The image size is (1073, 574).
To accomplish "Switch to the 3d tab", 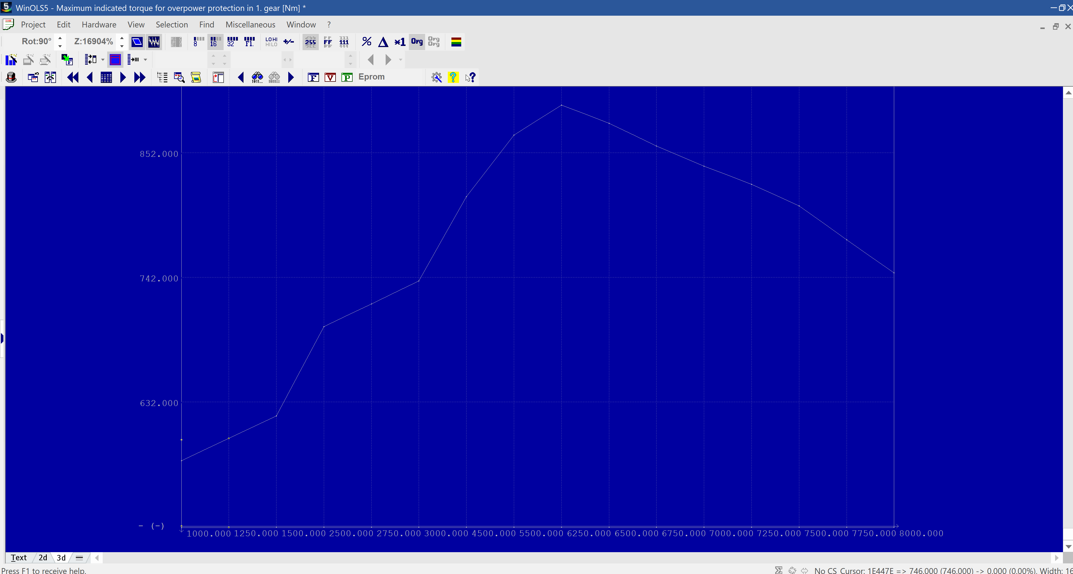I will (x=61, y=557).
